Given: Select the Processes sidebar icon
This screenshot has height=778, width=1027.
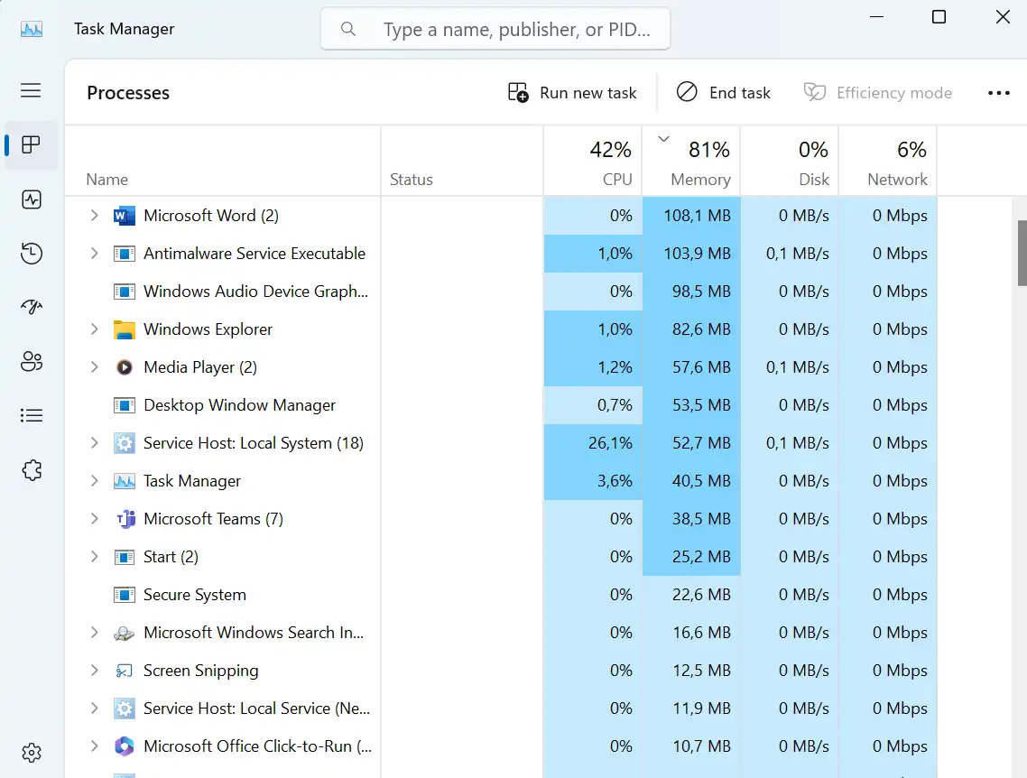Looking at the screenshot, I should (31, 144).
